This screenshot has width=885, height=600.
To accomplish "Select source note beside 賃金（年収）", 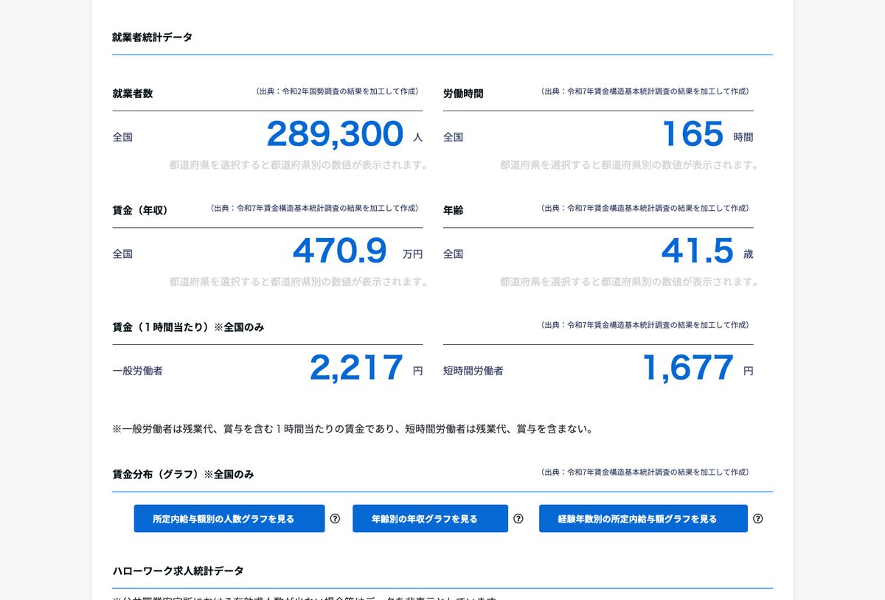I will click(315, 208).
